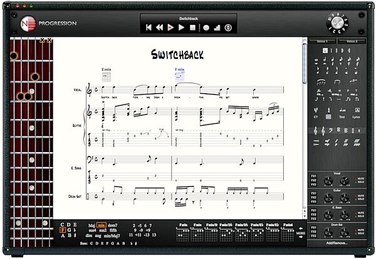Image resolution: width=376 pixels, height=259 pixels.
Task: Click the double-arrow rewind button
Action: (x=159, y=28)
